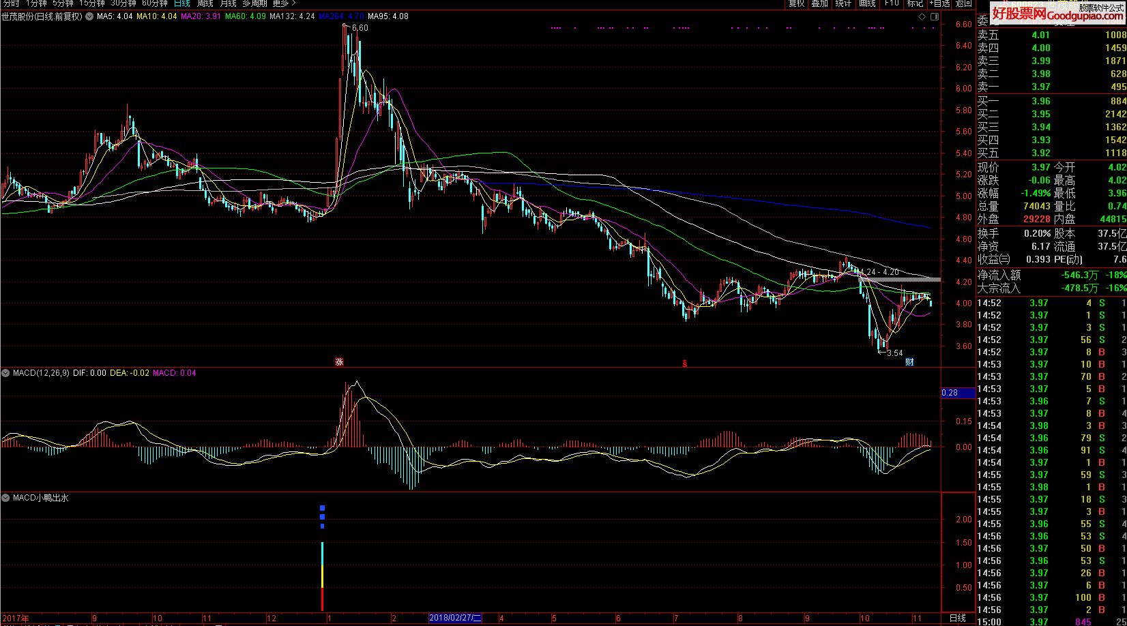The height and width of the screenshot is (626, 1127).
Task: Click the 内盘 value 44815
Action: coord(1113,219)
